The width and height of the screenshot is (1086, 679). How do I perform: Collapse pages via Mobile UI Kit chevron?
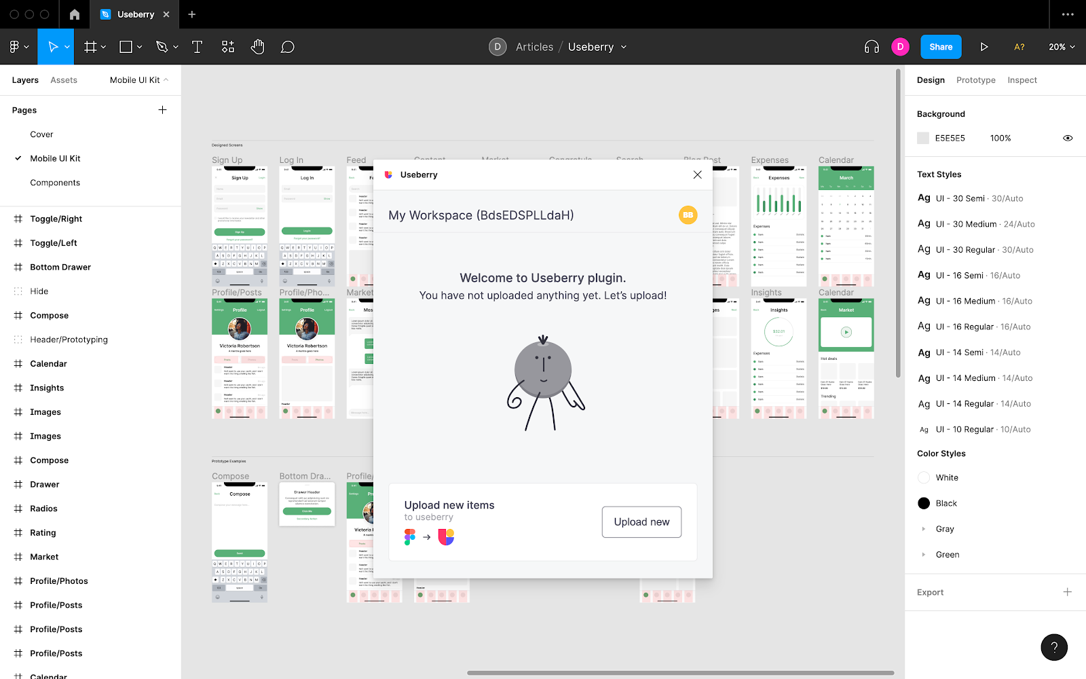pos(166,80)
